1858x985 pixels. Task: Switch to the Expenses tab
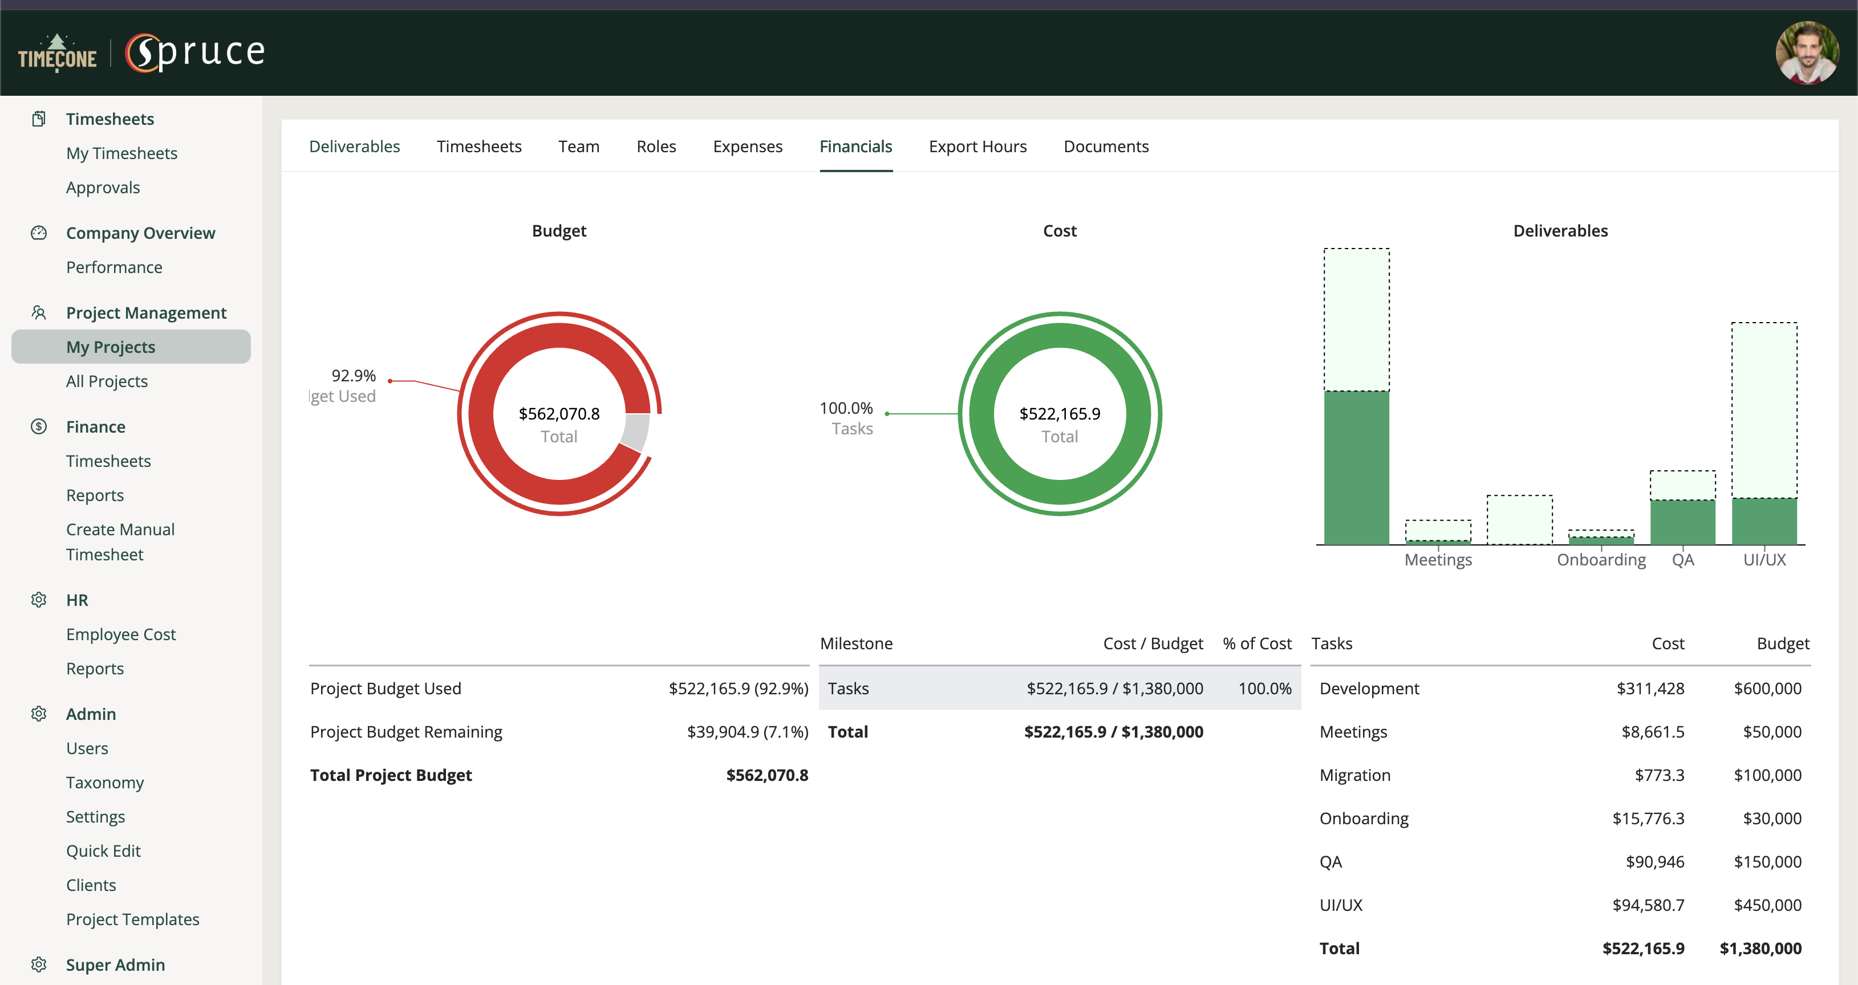click(x=748, y=146)
